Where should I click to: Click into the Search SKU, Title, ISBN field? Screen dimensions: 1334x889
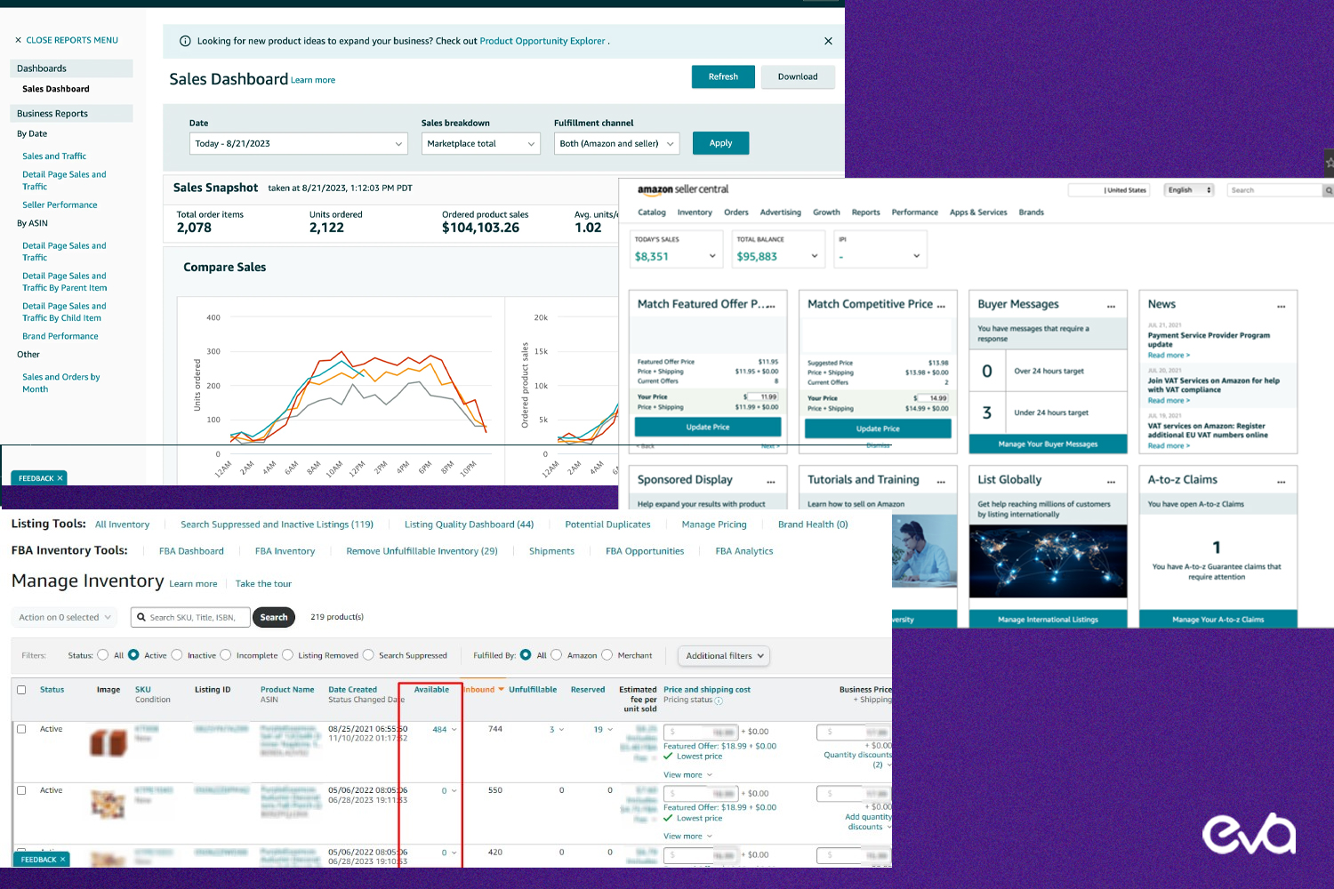[x=194, y=617]
